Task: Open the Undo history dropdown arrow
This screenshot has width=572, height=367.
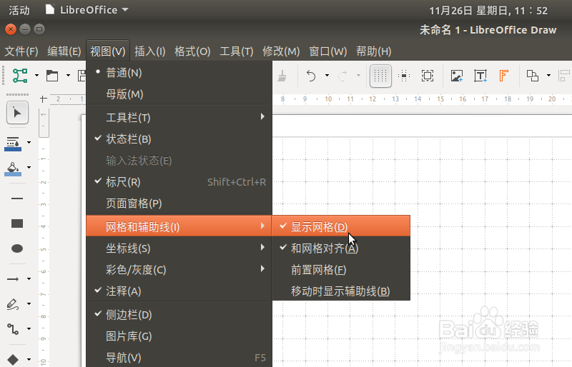Action: [x=327, y=76]
